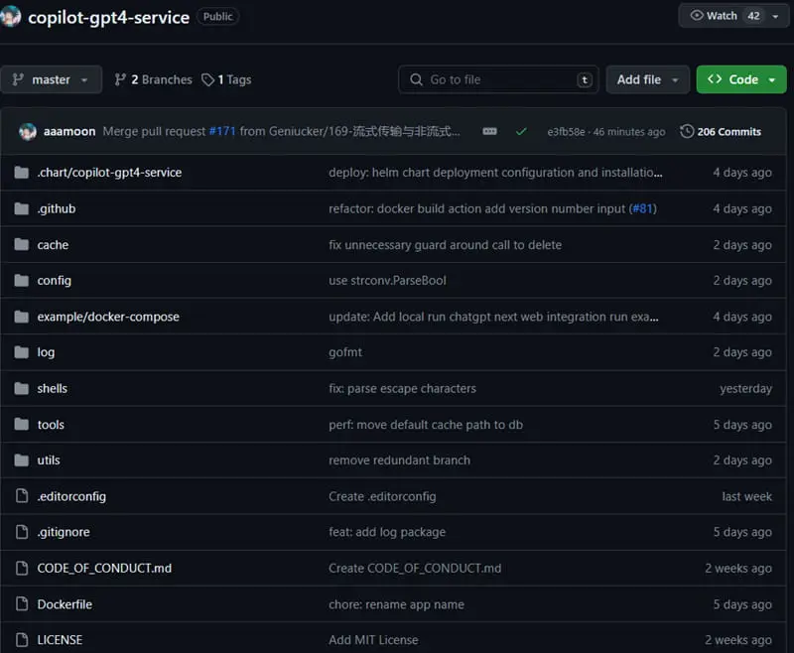
Task: Expand commit message ellipsis icon
Action: pyautogui.click(x=489, y=131)
